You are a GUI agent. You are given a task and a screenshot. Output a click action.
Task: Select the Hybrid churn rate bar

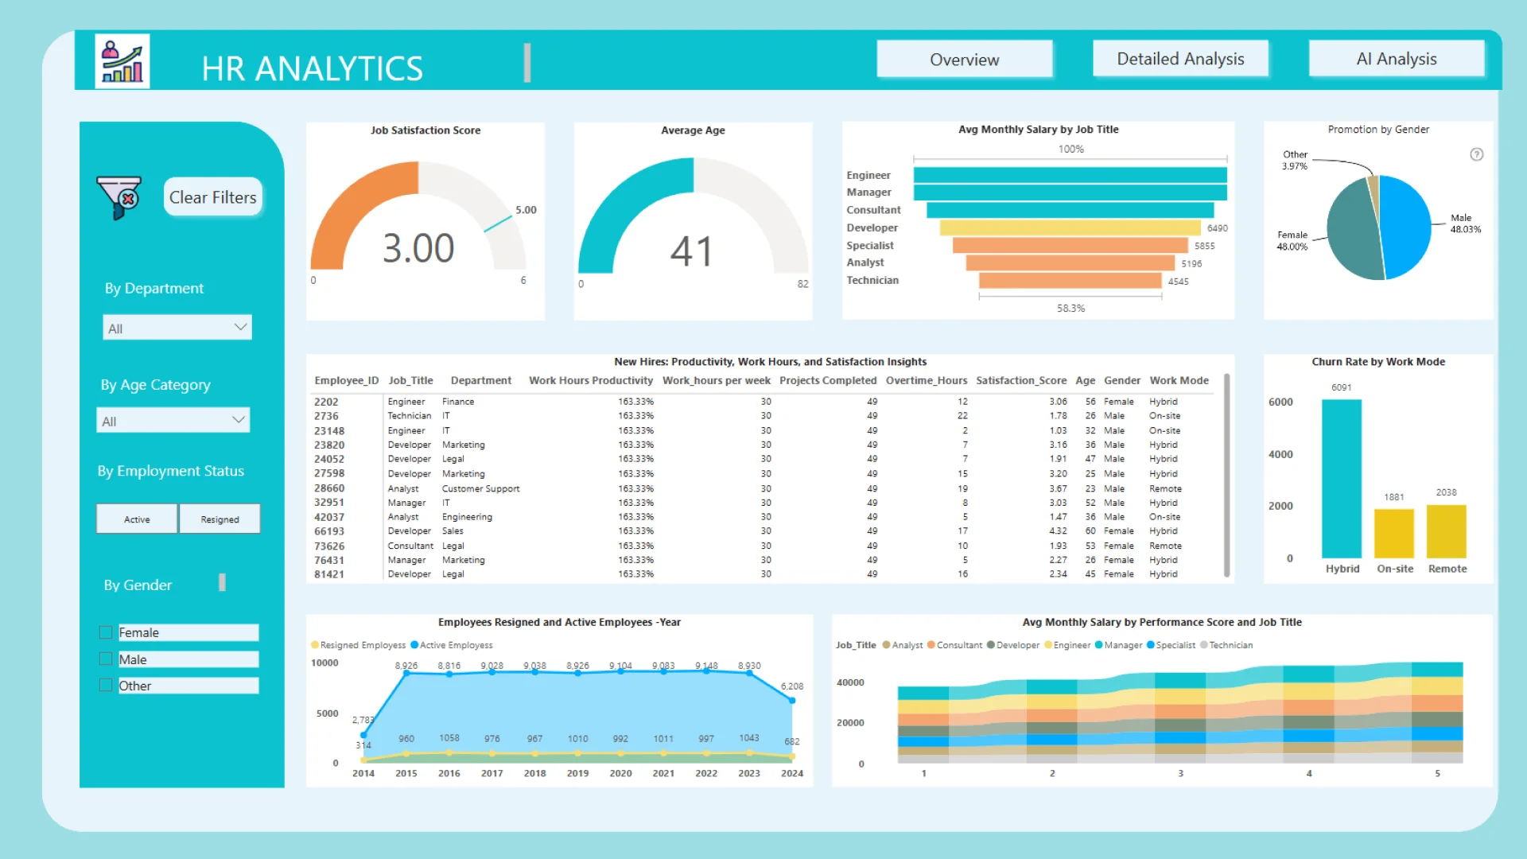(1342, 479)
